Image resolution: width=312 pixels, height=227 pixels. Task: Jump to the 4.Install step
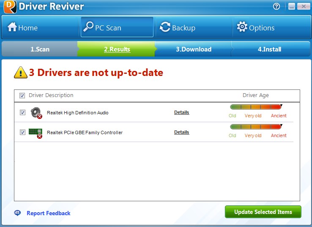pyautogui.click(x=270, y=49)
